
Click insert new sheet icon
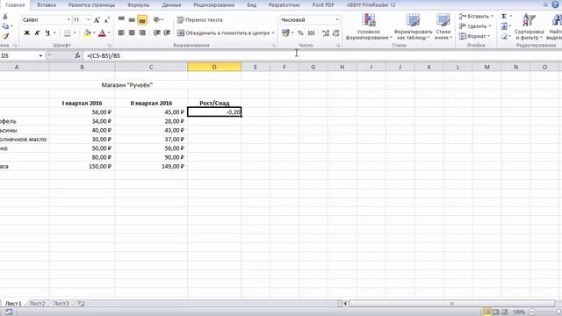coord(82,304)
